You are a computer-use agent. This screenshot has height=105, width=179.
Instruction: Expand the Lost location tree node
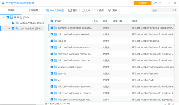[x=9, y=28]
